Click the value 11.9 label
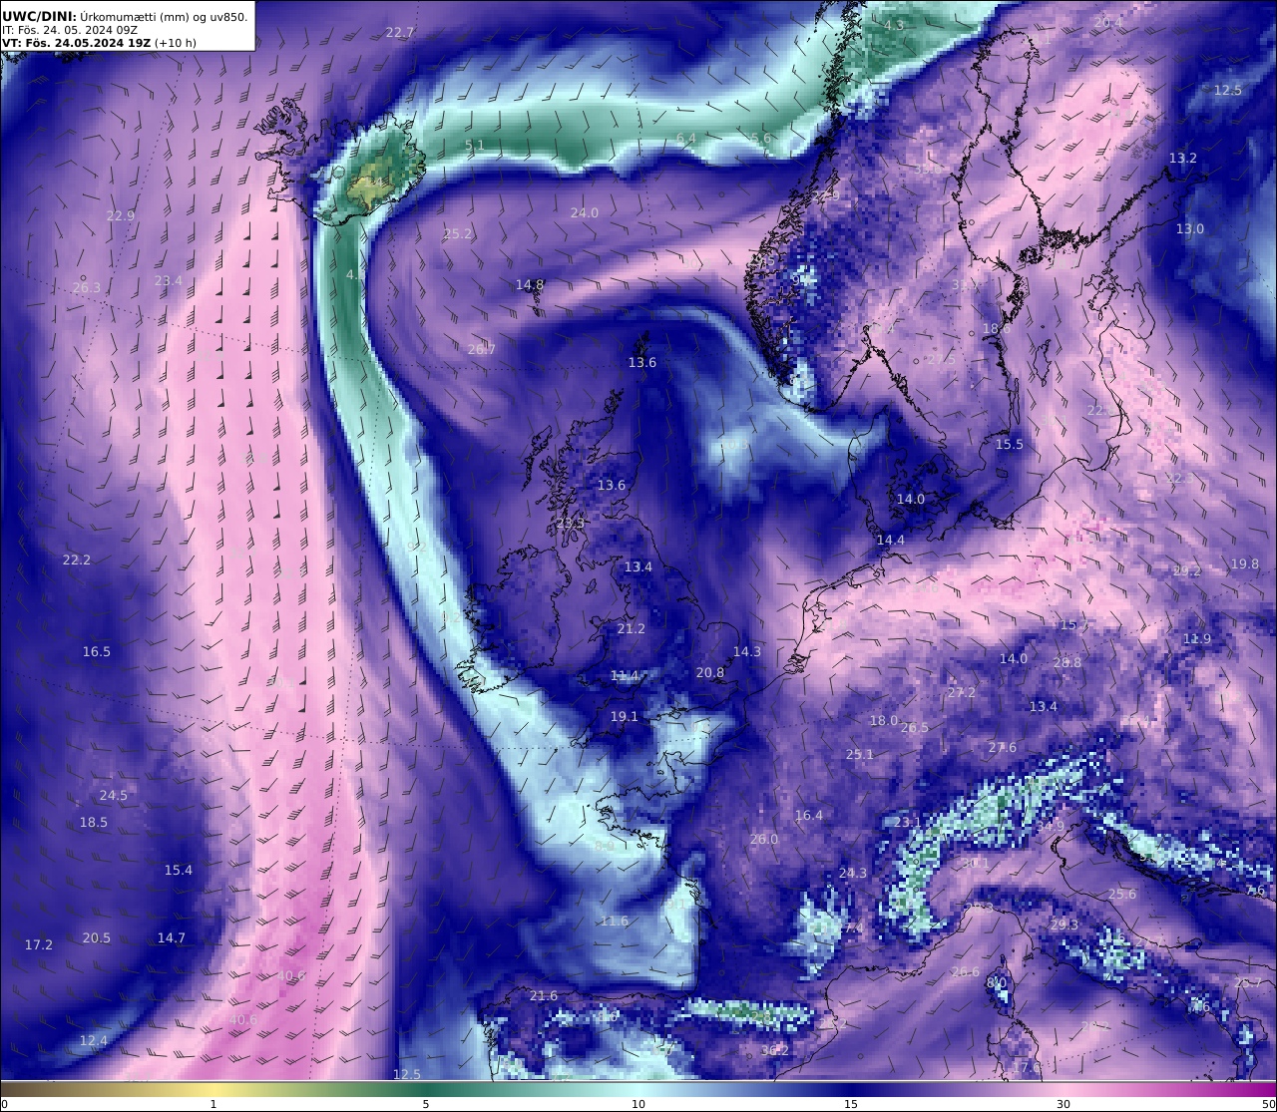1277x1112 pixels. click(x=1197, y=638)
